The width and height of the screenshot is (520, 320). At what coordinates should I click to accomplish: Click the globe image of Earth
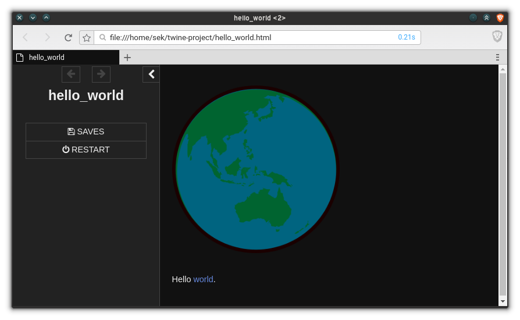click(256, 169)
